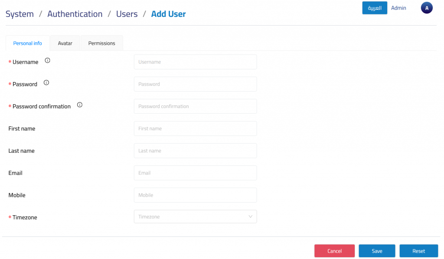Click the Username info icon

[x=48, y=61]
